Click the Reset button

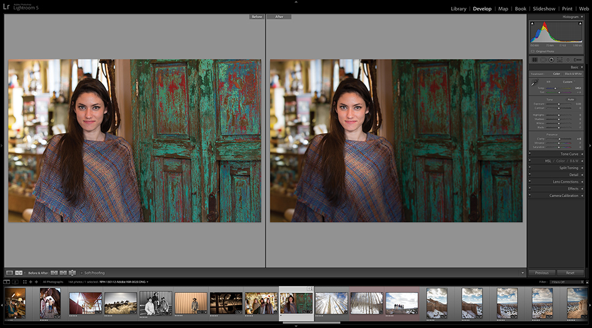pyautogui.click(x=570, y=273)
